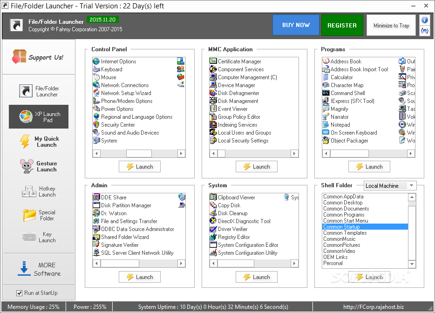Select Personal in Shell Folder list
Image resolution: width=435 pixels, height=313 pixels.
click(365, 263)
